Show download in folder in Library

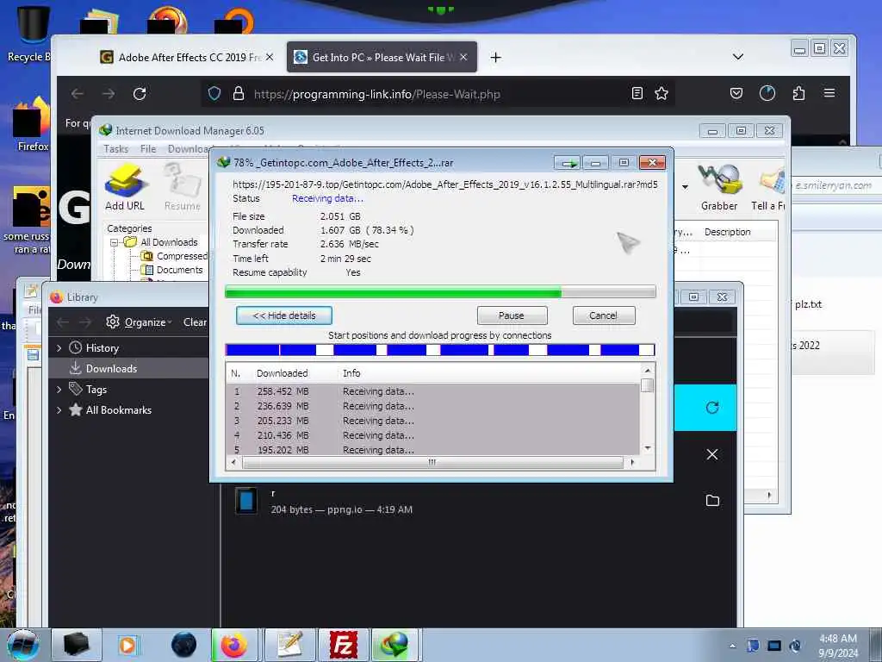(x=712, y=501)
